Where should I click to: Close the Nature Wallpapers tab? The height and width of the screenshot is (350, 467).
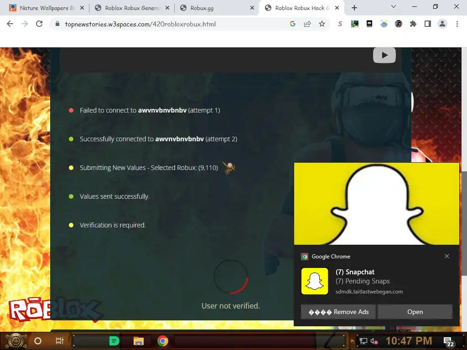(x=82, y=8)
